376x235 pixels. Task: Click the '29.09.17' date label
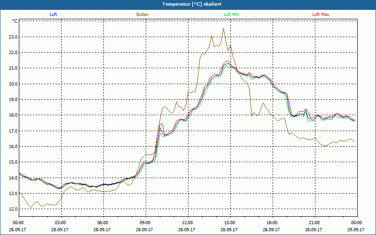356,229
